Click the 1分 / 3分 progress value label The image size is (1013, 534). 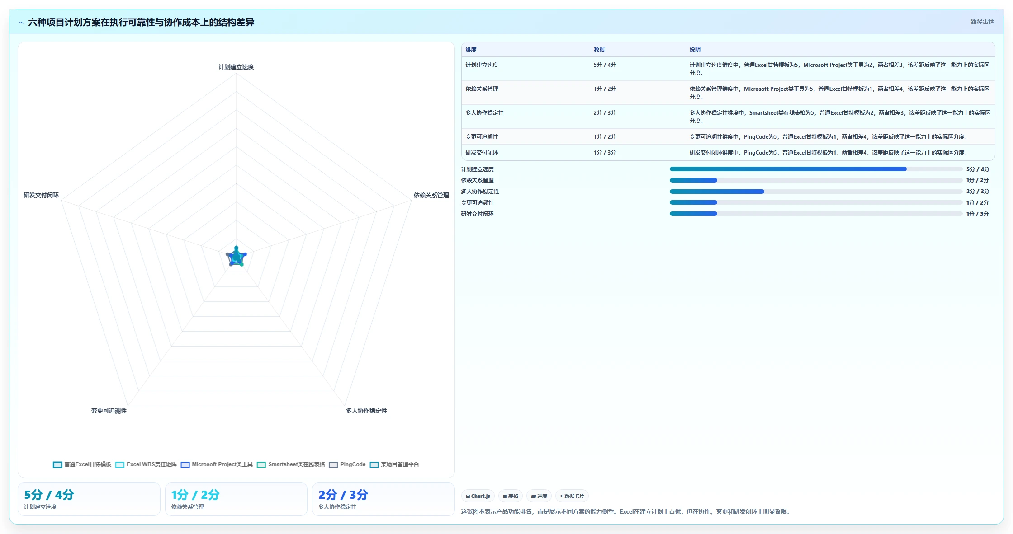click(977, 214)
